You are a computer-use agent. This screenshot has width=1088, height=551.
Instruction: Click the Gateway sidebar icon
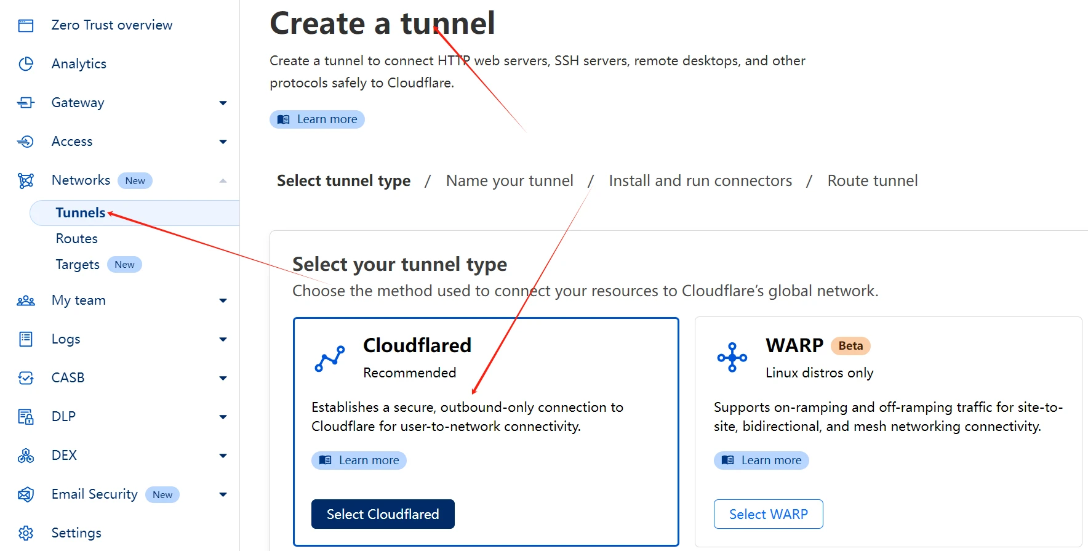coord(26,103)
